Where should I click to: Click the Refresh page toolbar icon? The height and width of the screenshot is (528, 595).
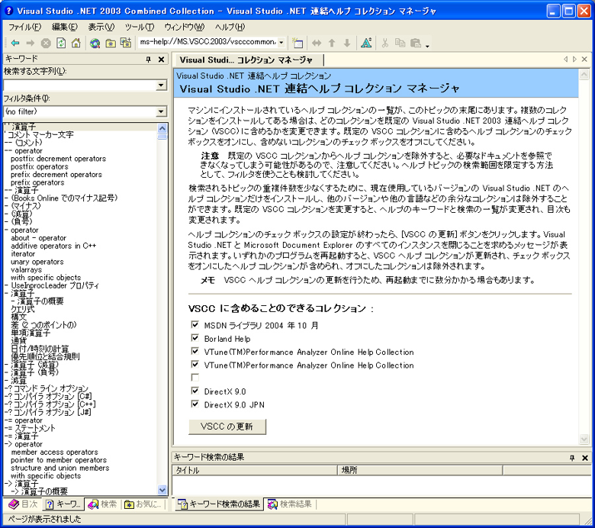(x=61, y=43)
